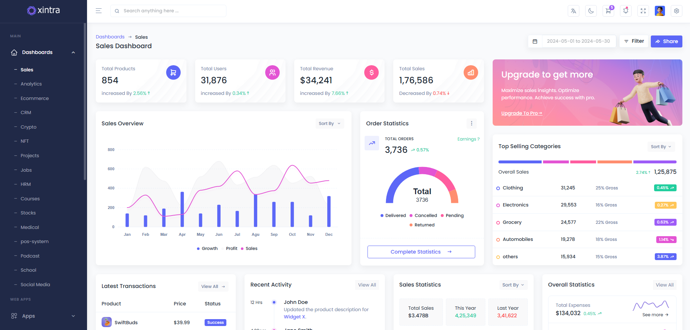This screenshot has width=690, height=330.
Task: Click View All in Latest Transactions
Action: click(213, 287)
